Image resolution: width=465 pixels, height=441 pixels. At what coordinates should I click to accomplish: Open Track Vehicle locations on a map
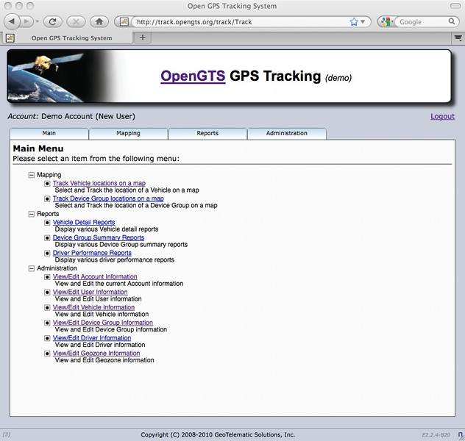tap(99, 183)
